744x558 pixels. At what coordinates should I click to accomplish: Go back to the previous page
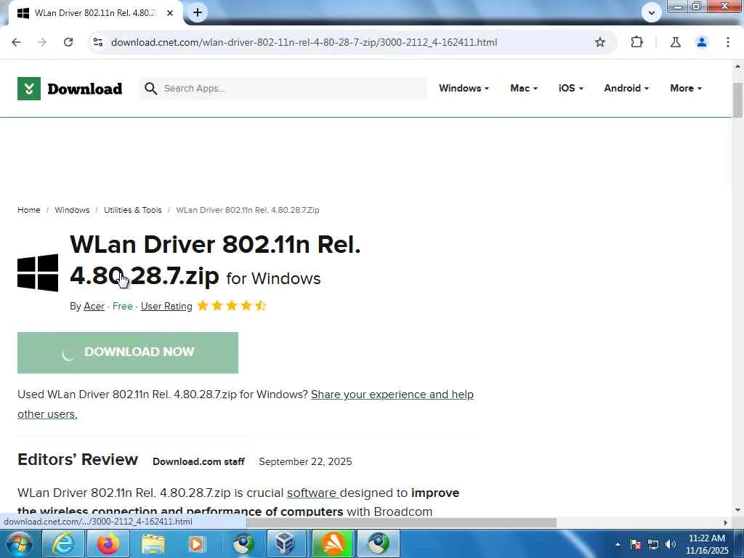click(16, 42)
